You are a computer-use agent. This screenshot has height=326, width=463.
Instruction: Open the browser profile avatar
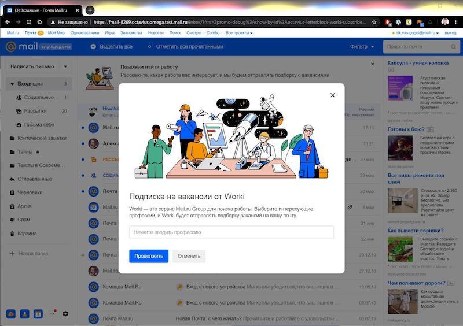(445, 22)
